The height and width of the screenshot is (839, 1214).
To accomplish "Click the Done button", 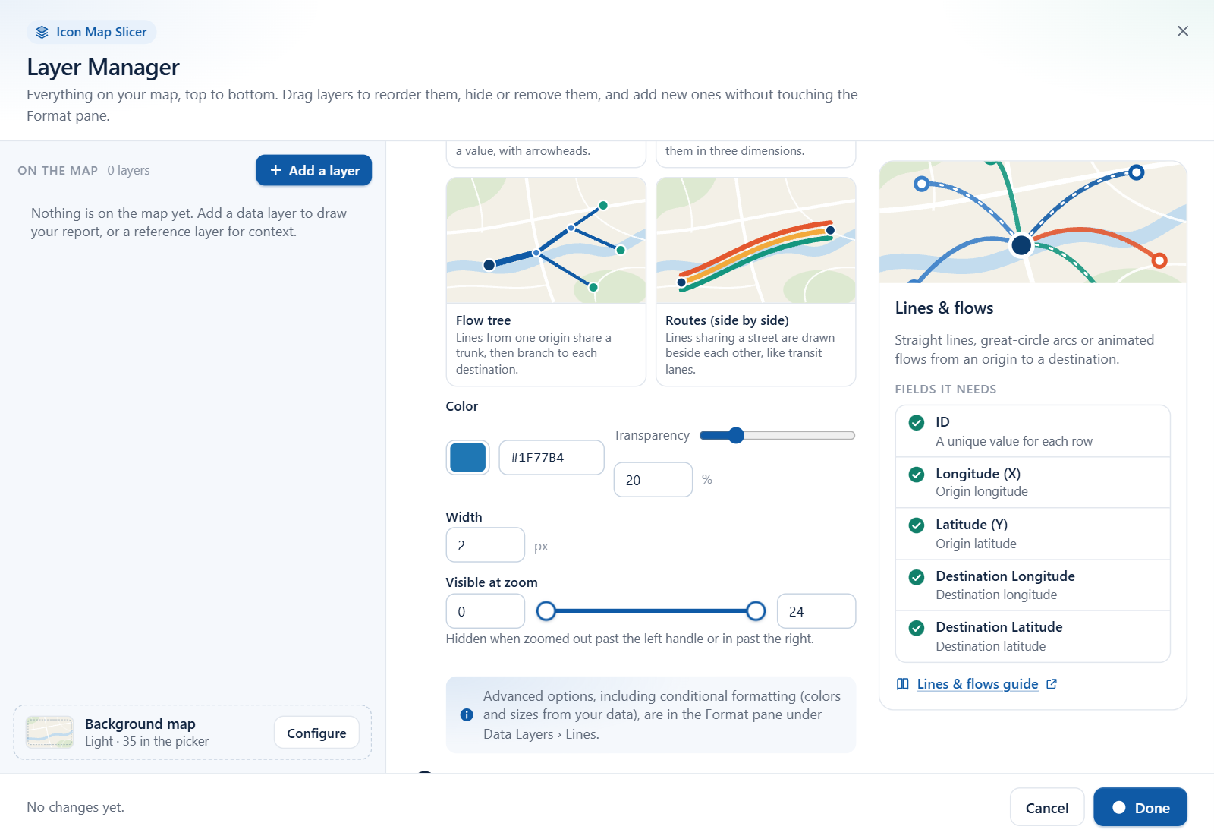I will coord(1140,808).
